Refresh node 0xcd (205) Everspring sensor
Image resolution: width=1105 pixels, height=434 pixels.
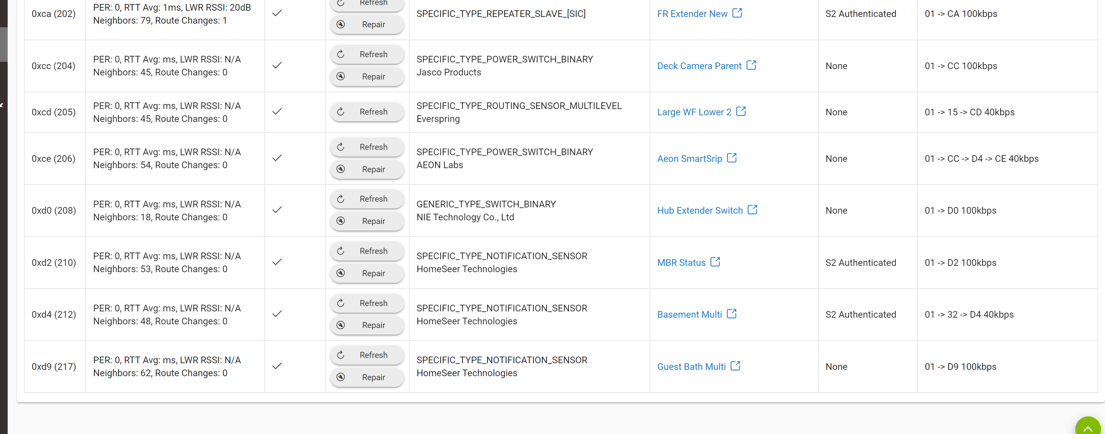[x=367, y=111]
